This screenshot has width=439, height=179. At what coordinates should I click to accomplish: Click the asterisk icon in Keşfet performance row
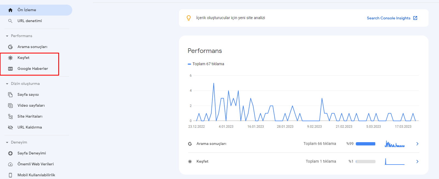tap(190, 162)
